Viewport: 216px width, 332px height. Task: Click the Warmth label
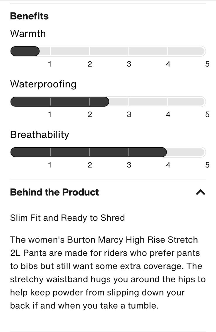pos(28,34)
